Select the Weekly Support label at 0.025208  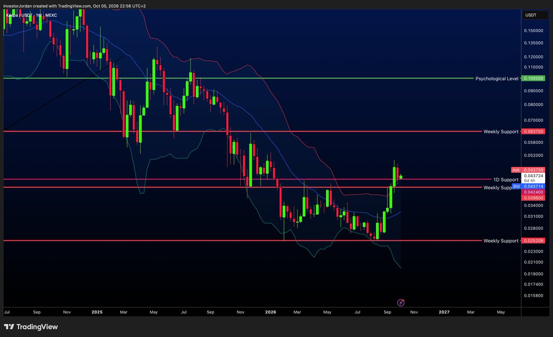(501, 241)
